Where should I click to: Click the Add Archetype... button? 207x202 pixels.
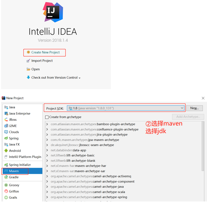[188, 117]
